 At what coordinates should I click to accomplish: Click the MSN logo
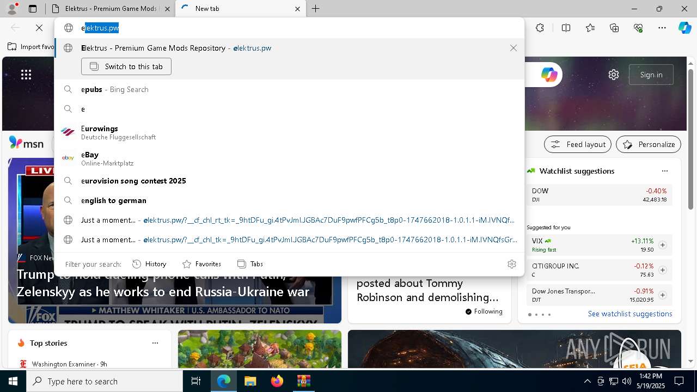(26, 143)
